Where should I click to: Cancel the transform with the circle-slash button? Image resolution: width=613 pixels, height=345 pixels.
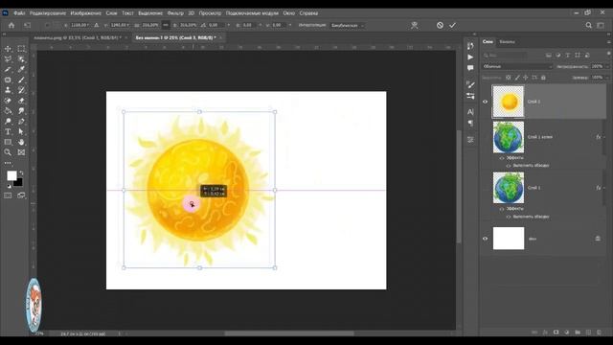[x=440, y=25]
